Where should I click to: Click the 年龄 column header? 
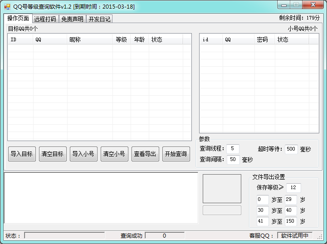pos(140,39)
